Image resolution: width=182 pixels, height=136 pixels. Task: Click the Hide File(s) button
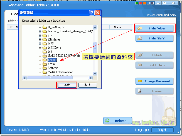point(154,38)
